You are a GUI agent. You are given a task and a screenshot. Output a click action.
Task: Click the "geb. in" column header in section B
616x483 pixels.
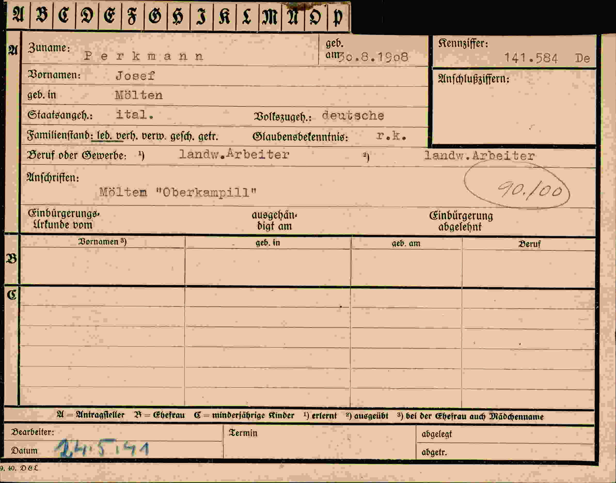pyautogui.click(x=268, y=243)
